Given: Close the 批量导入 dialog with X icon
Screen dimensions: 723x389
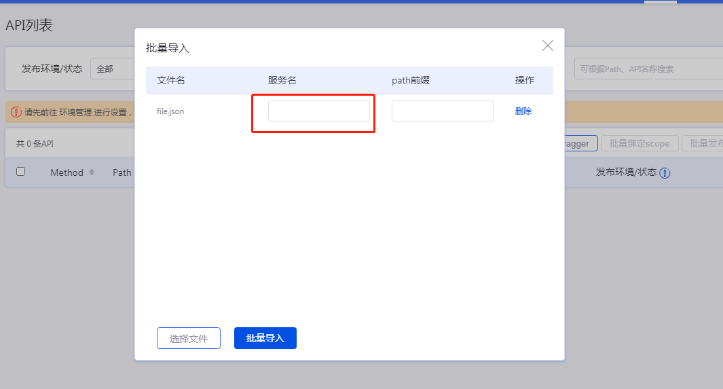Looking at the screenshot, I should (547, 45).
